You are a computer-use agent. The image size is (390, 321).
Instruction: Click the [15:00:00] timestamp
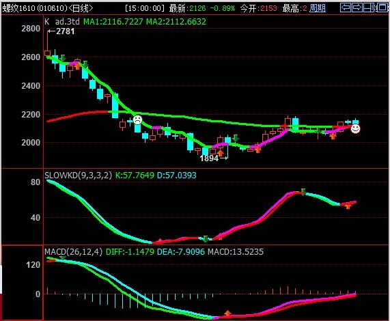click(145, 8)
